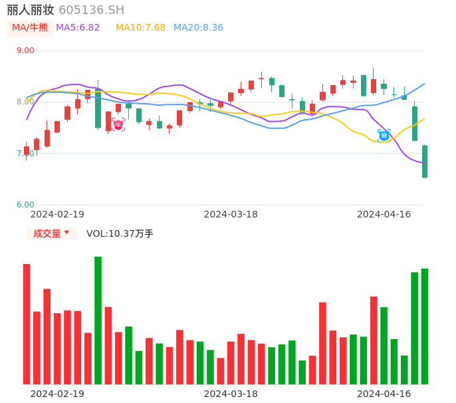
Task: Click the 6.00 price axis label
Action: pos(25,205)
